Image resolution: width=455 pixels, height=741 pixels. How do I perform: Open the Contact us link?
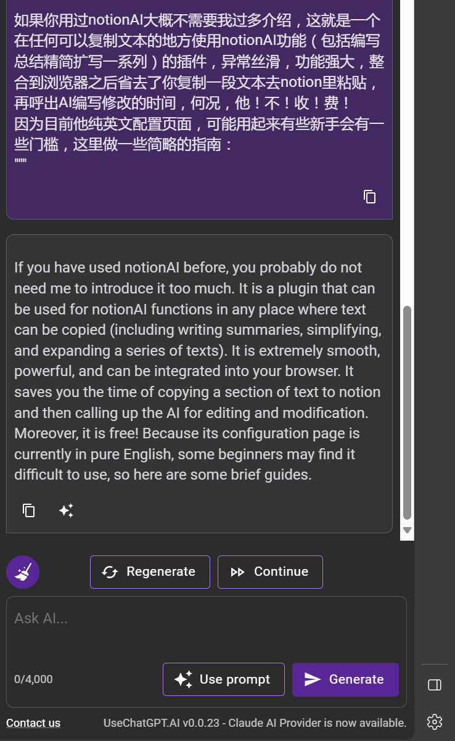click(33, 723)
